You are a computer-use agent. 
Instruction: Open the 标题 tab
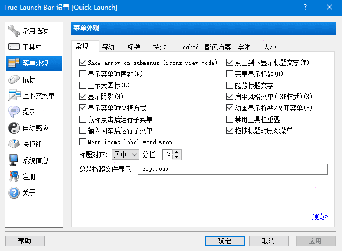coord(137,47)
